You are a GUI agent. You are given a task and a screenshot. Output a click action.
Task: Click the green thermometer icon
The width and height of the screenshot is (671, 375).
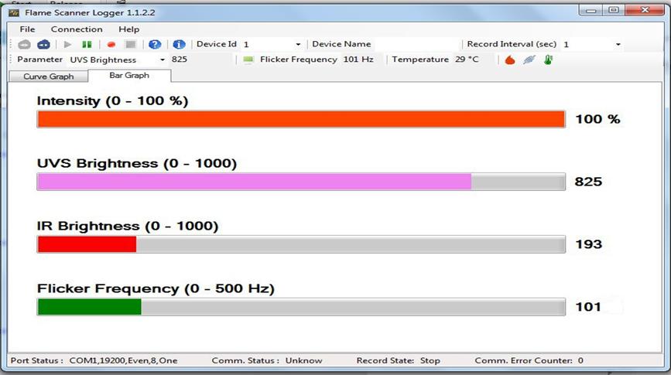coord(548,60)
